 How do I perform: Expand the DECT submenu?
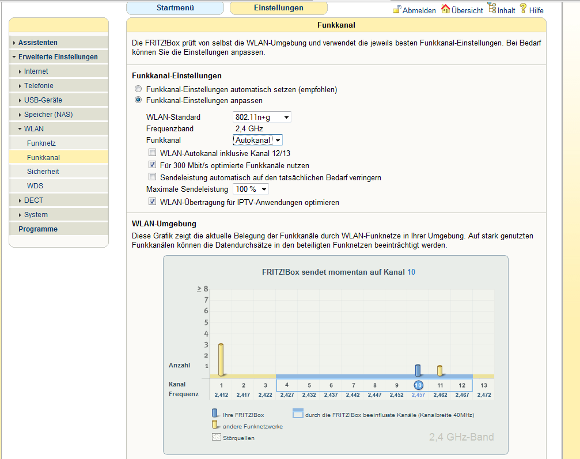[59, 200]
